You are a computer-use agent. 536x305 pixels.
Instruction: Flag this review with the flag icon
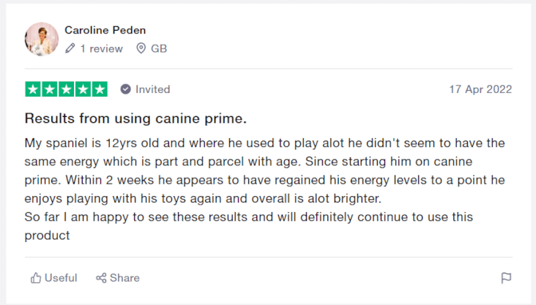tap(506, 278)
